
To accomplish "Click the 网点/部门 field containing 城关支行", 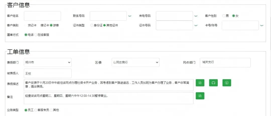I will pyautogui.click(x=225, y=63).
